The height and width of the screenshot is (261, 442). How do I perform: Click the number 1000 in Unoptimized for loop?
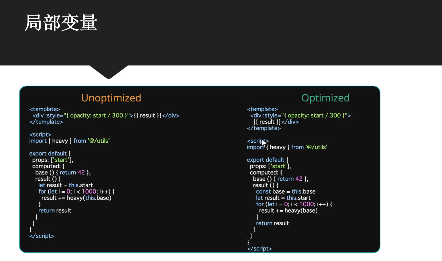pyautogui.click(x=89, y=192)
